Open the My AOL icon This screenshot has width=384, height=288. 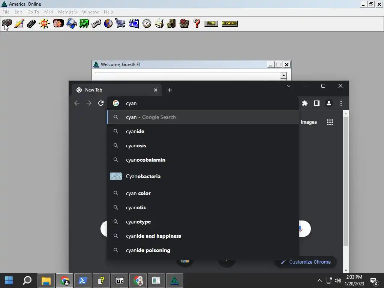tap(134, 24)
